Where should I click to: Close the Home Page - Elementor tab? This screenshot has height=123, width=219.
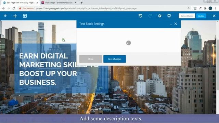[75, 3]
